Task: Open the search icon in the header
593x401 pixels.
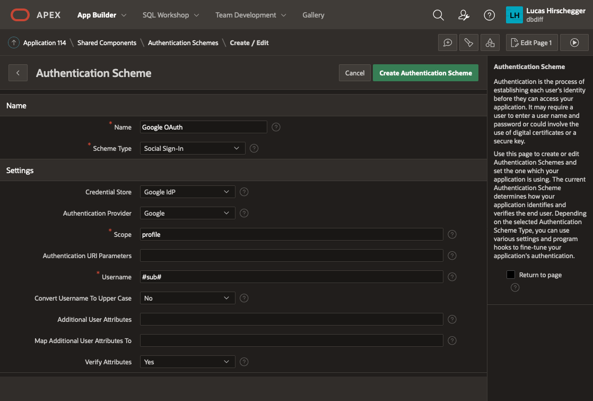Action: 438,15
